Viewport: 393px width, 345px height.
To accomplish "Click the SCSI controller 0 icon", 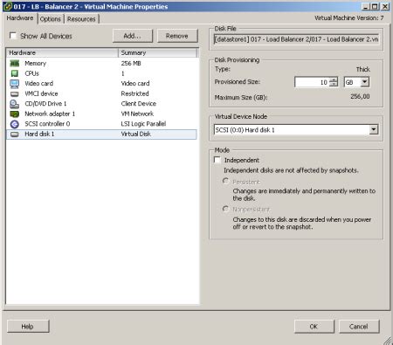I will click(x=14, y=124).
